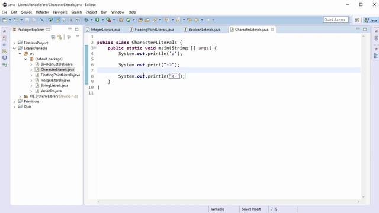The image size is (379, 213).
Task: Open the Run configurations dropdown arrow
Action: (102, 20)
